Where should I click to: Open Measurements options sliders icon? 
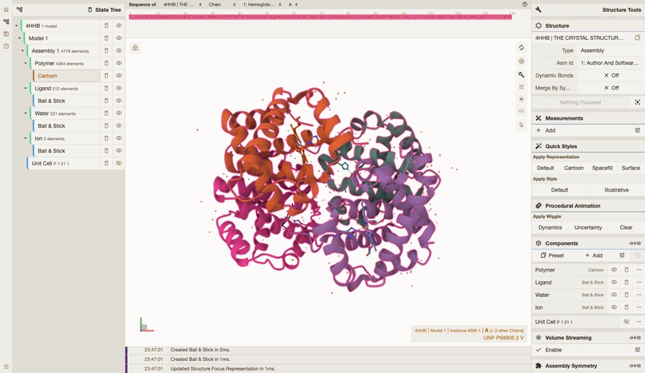[x=637, y=130]
